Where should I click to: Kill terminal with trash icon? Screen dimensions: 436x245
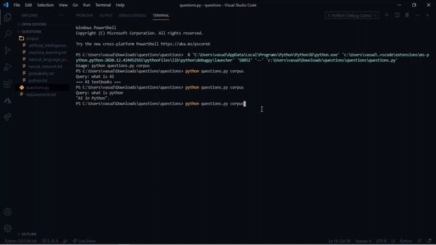point(407,15)
